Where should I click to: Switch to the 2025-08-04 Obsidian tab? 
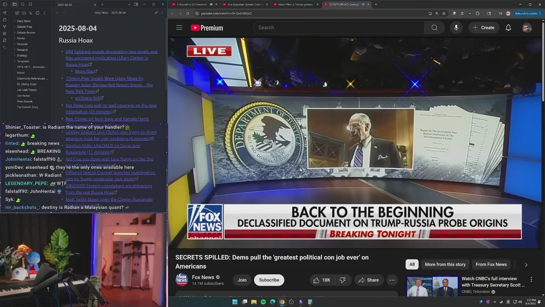(x=77, y=4)
